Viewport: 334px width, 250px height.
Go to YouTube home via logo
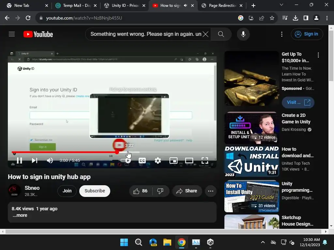pos(38,34)
